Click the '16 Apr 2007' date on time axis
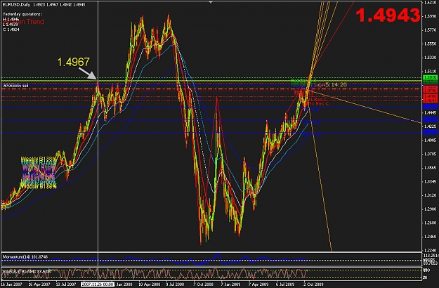 tap(39, 284)
